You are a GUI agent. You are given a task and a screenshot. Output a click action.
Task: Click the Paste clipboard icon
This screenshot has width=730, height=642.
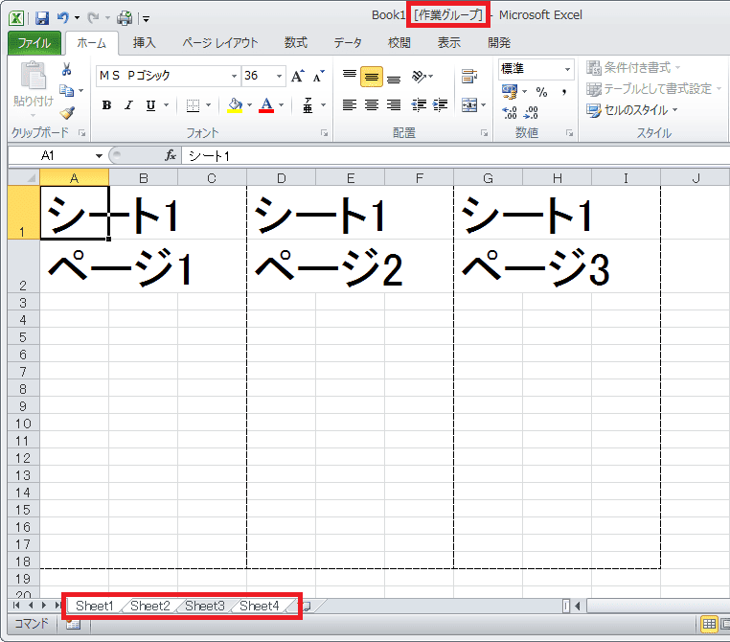tap(34, 76)
